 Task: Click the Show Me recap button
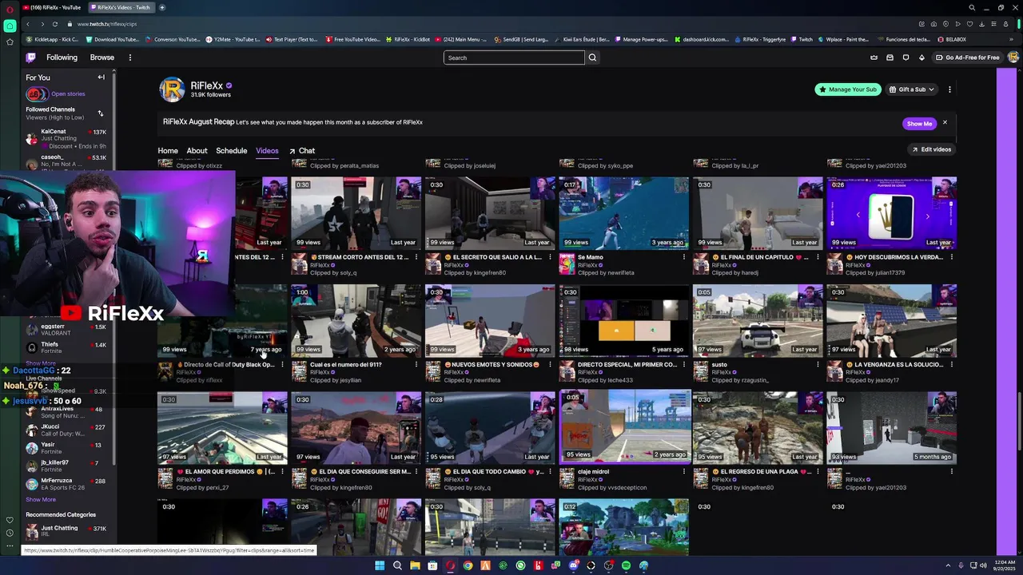919,124
